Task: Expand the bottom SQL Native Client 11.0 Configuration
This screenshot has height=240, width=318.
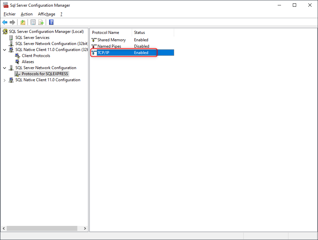Action: (4, 80)
